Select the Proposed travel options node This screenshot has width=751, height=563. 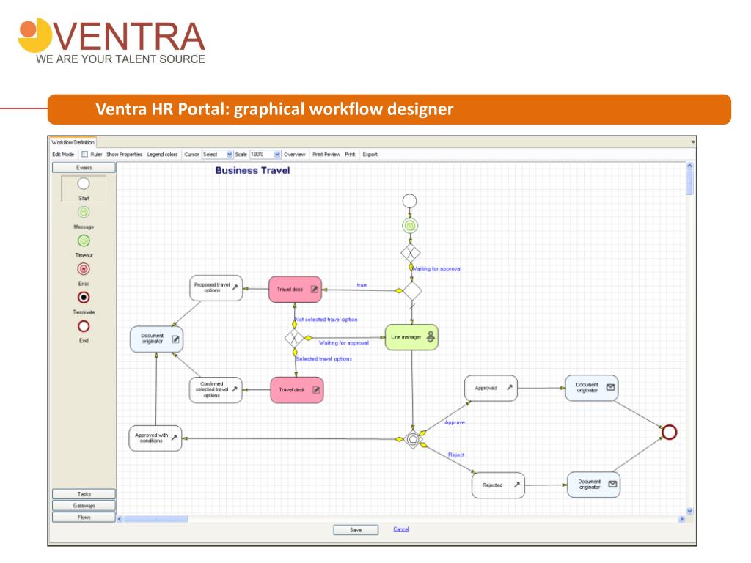[x=216, y=287]
